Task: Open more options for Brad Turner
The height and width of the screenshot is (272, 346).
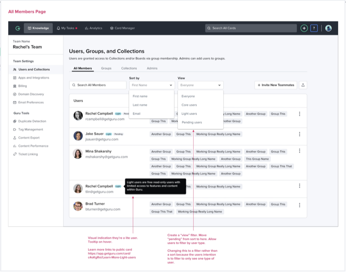Action: point(299,205)
